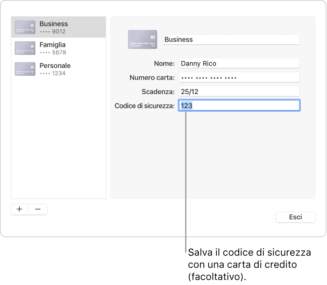Image resolution: width=327 pixels, height=285 pixels.
Task: Click the Business card thumbnail in the list
Action: [25, 27]
